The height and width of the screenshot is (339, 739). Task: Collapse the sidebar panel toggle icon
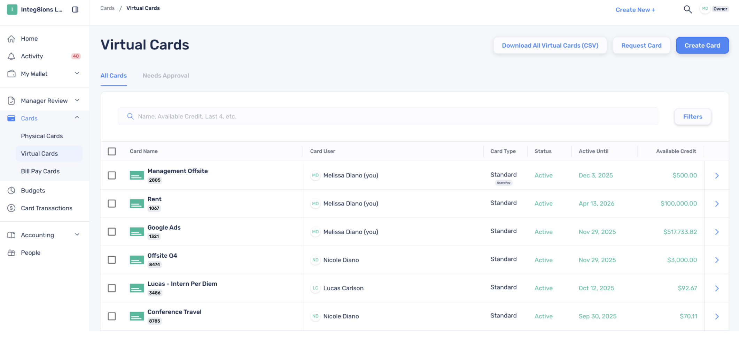[75, 9]
